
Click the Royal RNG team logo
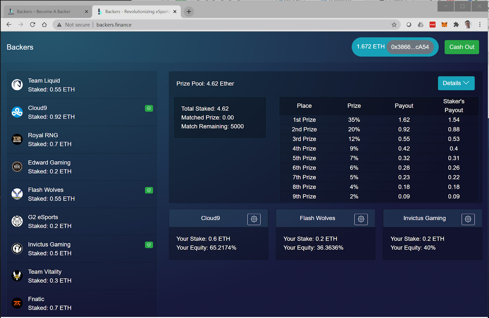(17, 139)
